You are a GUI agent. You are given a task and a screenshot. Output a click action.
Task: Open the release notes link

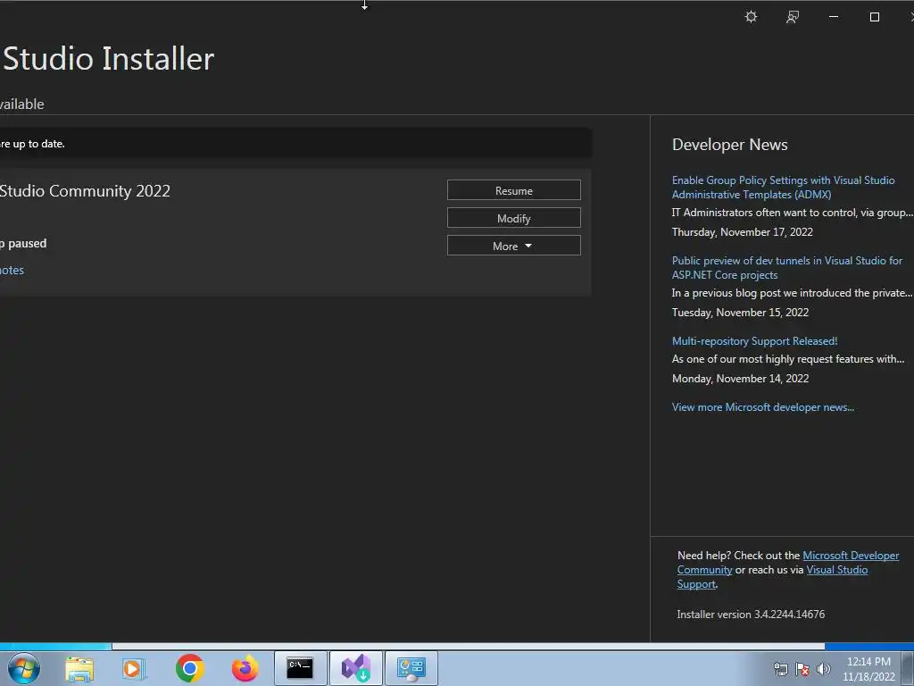pos(12,270)
